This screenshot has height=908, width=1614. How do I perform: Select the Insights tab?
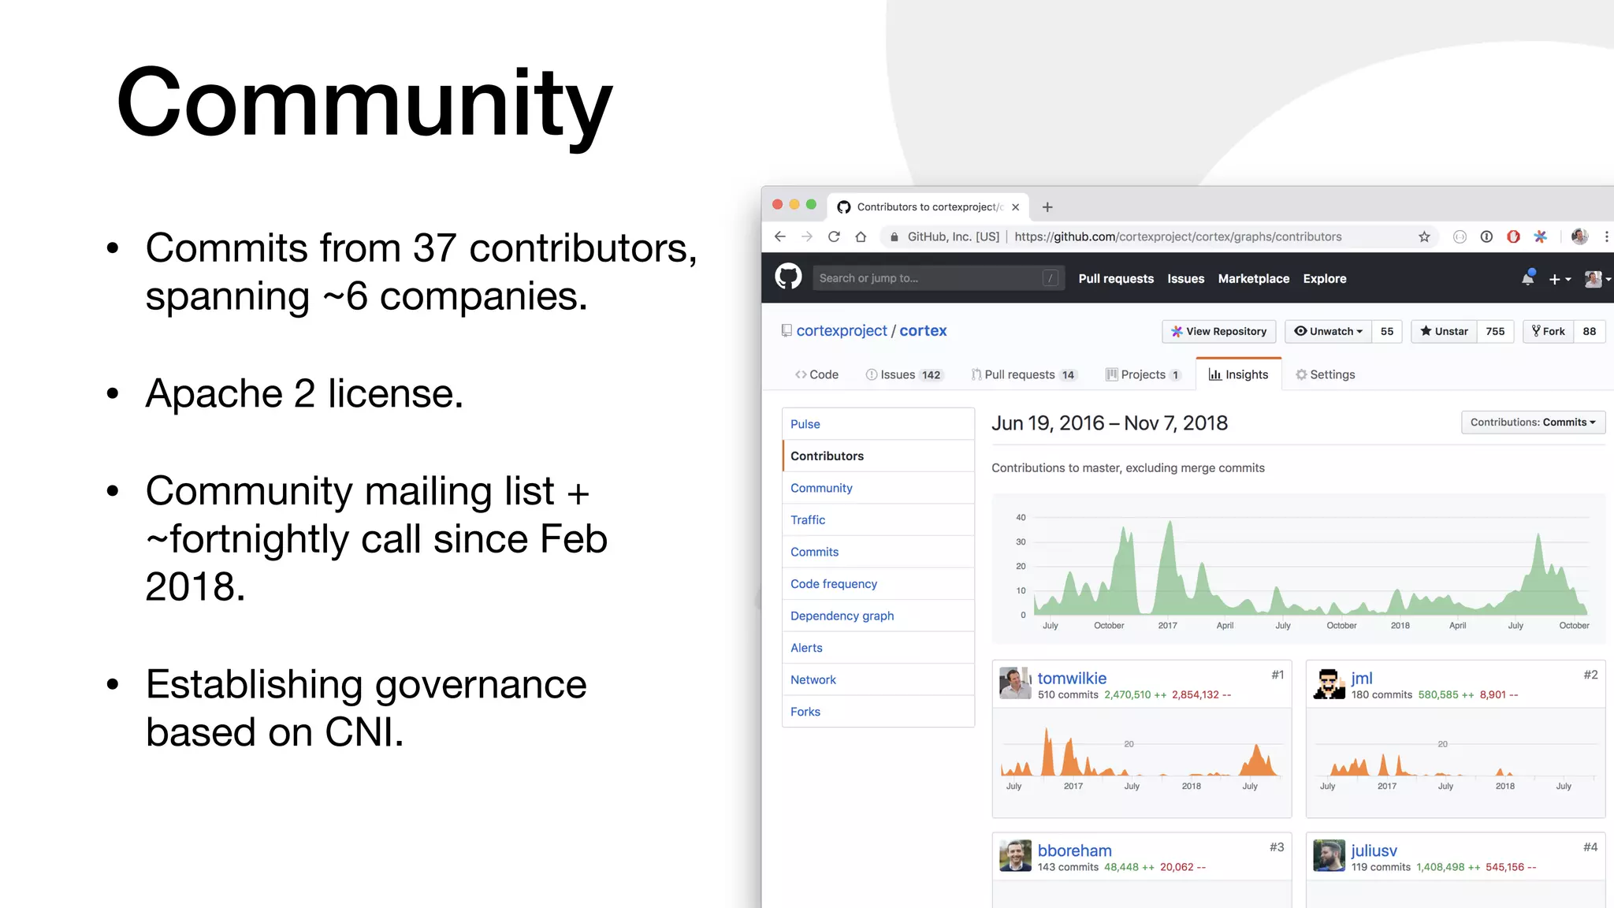point(1238,374)
